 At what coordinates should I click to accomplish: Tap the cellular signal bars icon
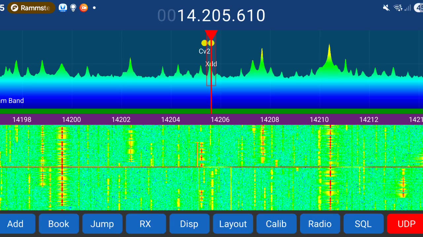[408, 8]
